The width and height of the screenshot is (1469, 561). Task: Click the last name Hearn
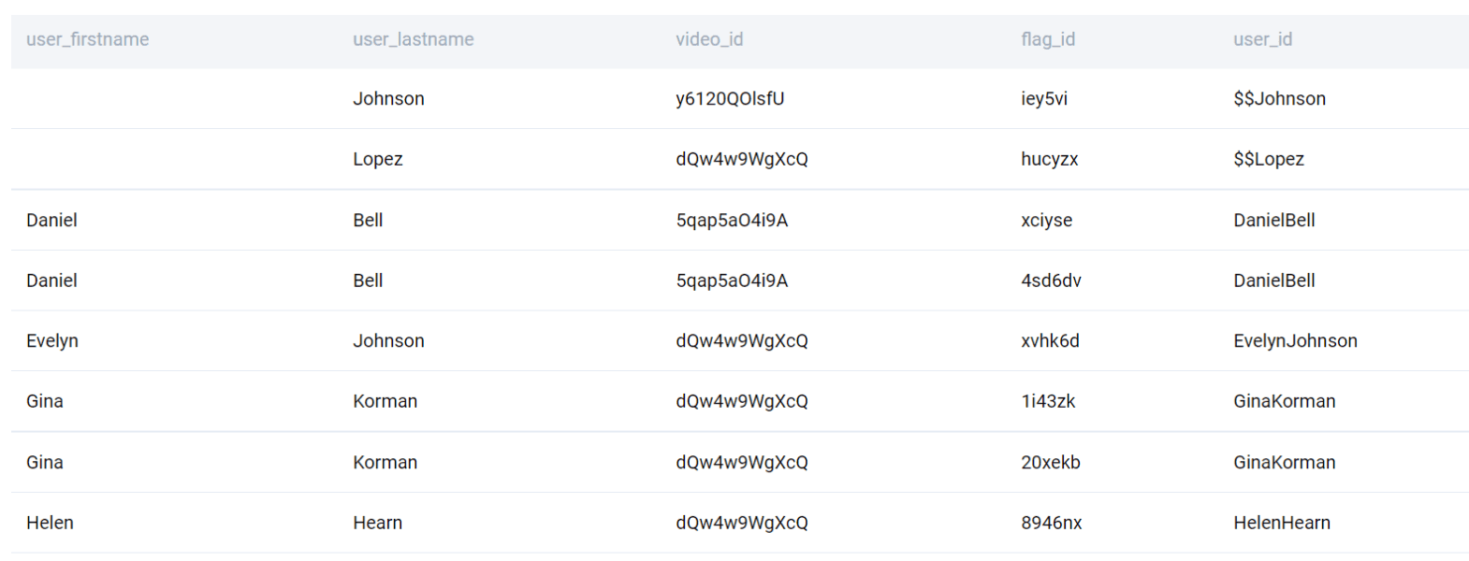377,523
